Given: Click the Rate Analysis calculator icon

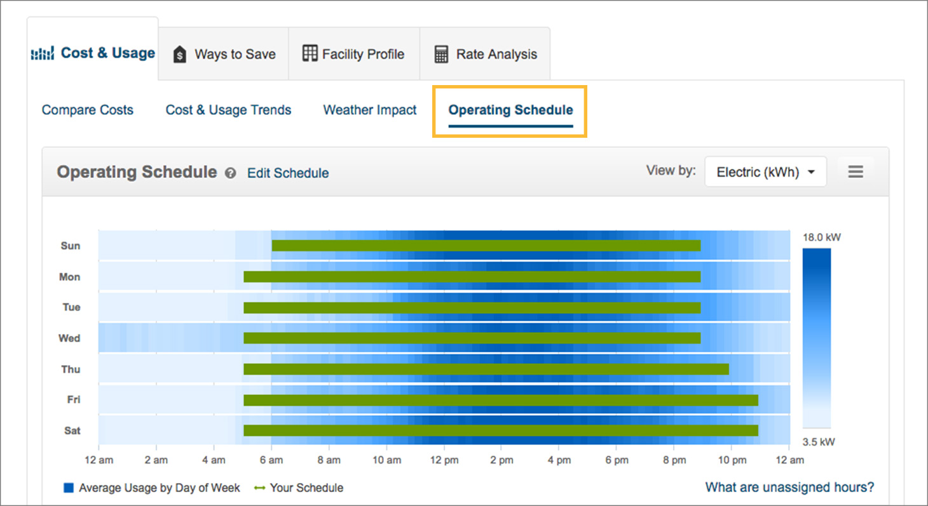Looking at the screenshot, I should coord(441,55).
